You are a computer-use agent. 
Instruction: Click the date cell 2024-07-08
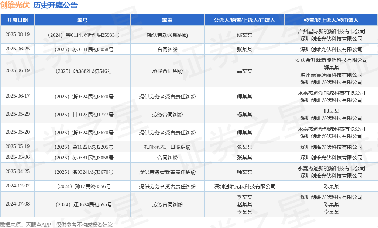click(x=17, y=204)
